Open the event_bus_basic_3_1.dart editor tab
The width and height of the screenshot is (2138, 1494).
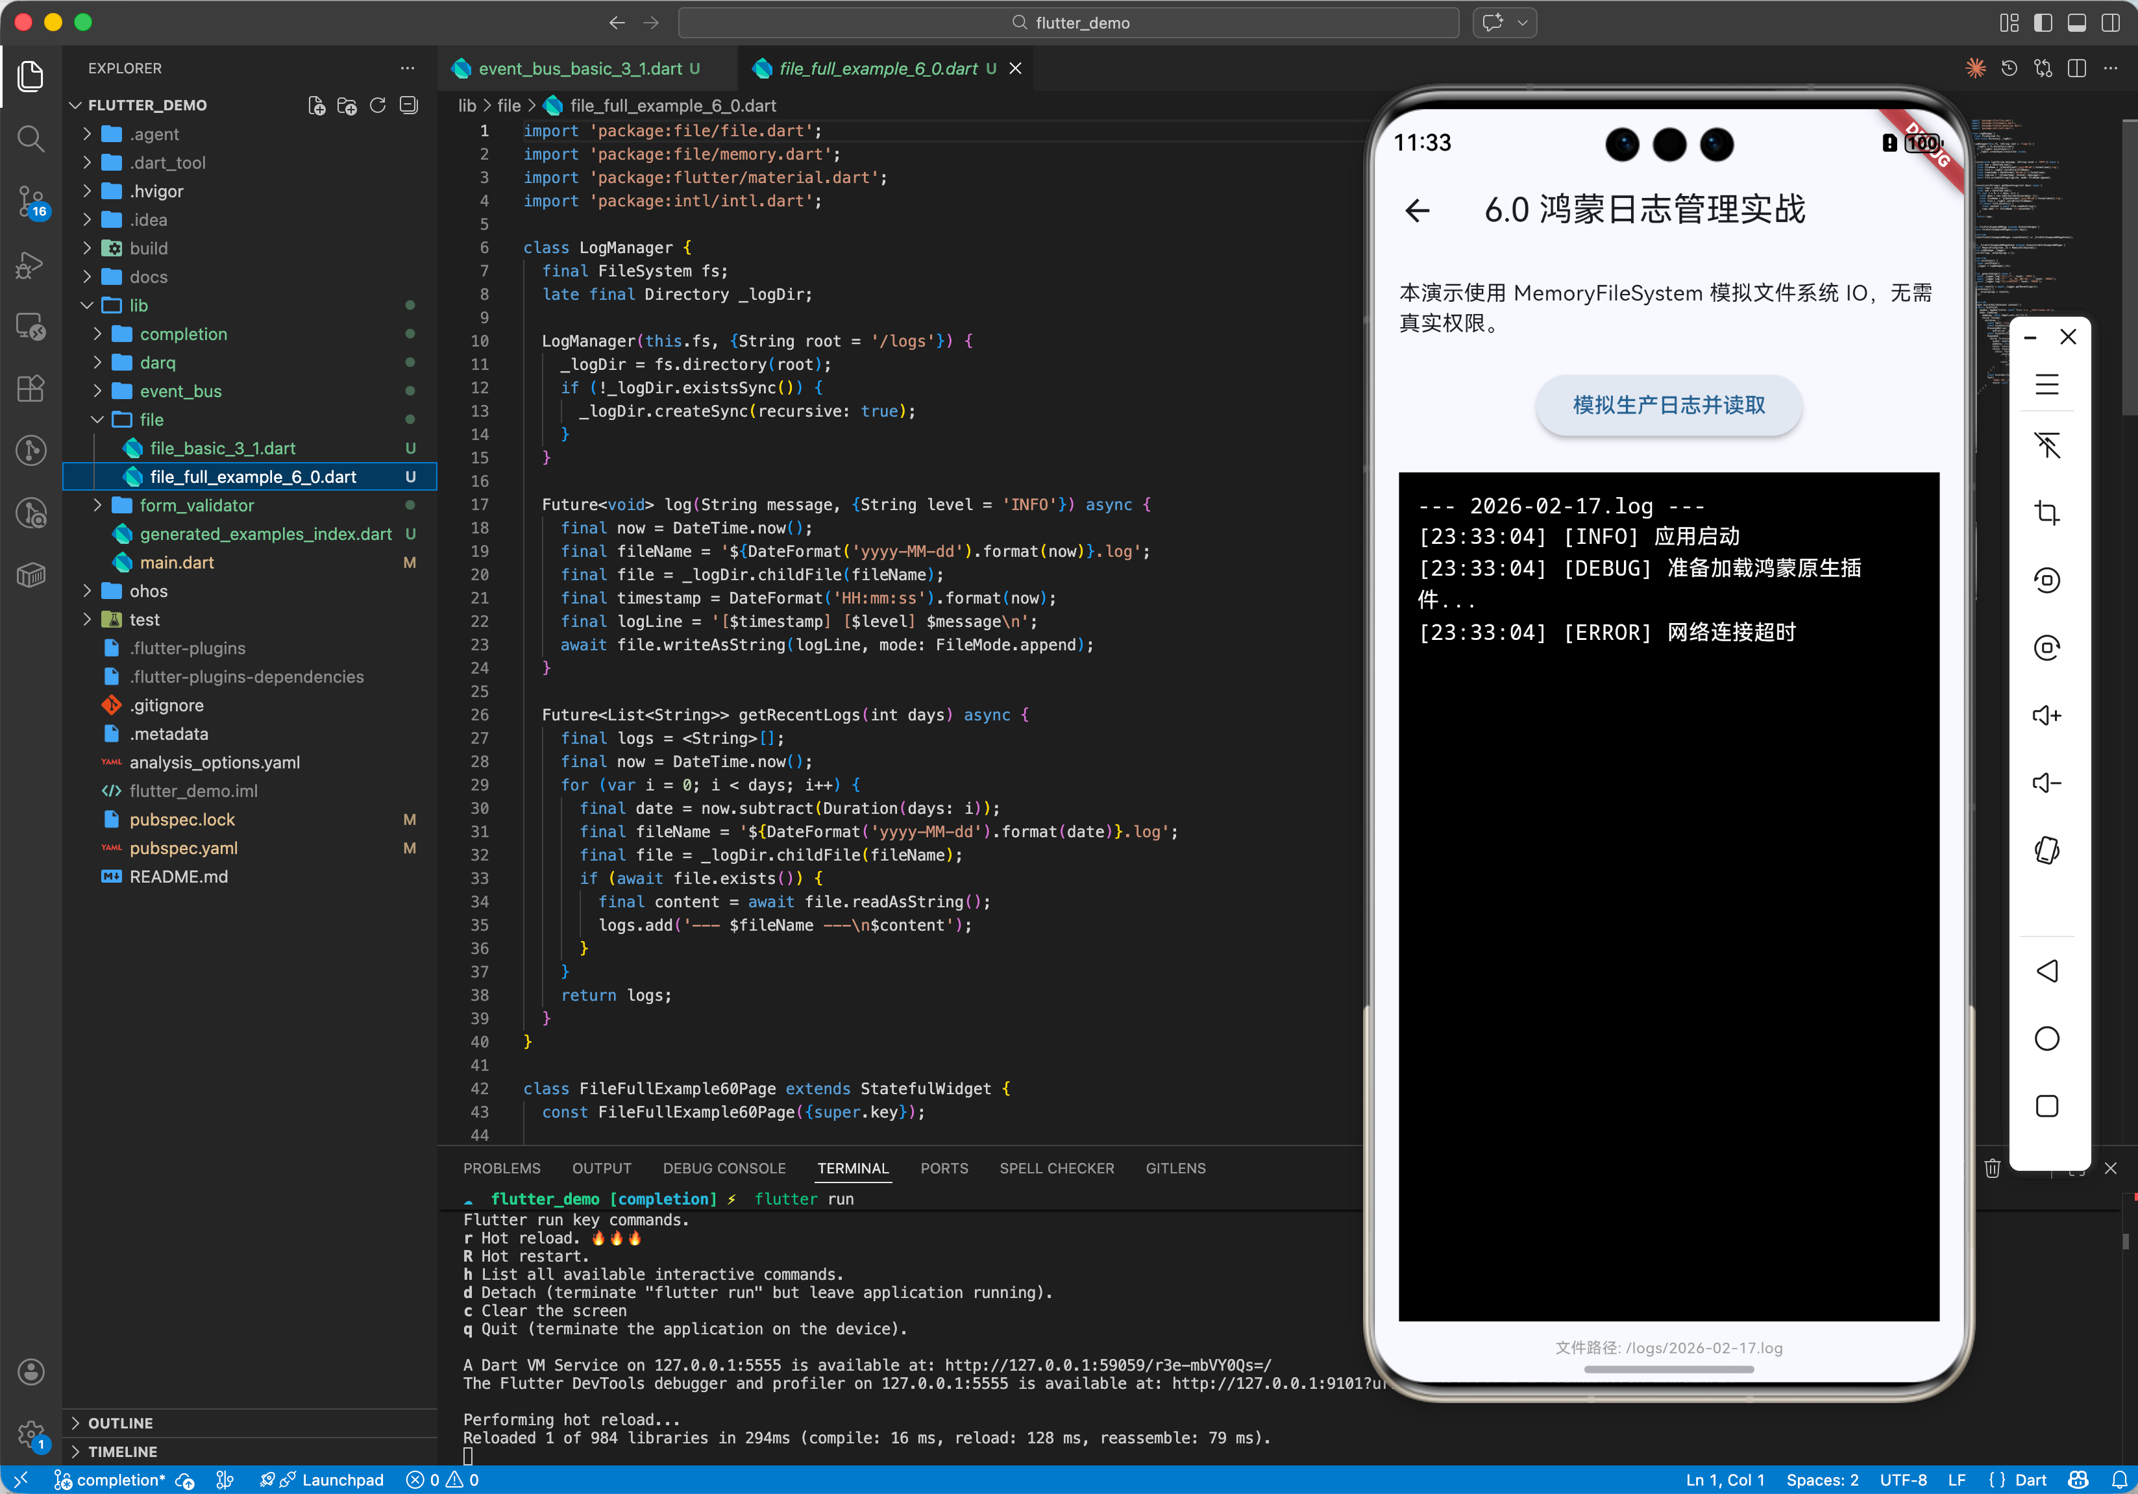point(579,69)
